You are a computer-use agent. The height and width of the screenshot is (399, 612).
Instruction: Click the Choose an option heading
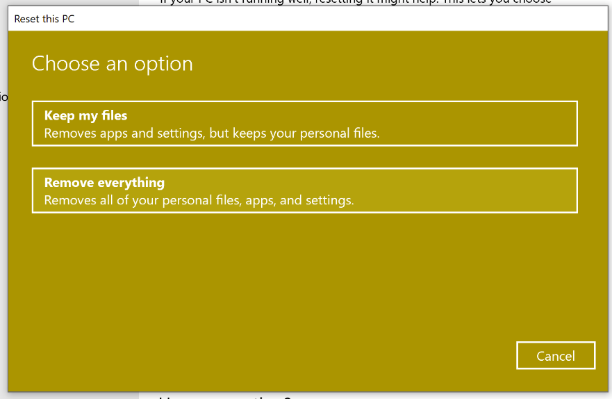tap(113, 64)
